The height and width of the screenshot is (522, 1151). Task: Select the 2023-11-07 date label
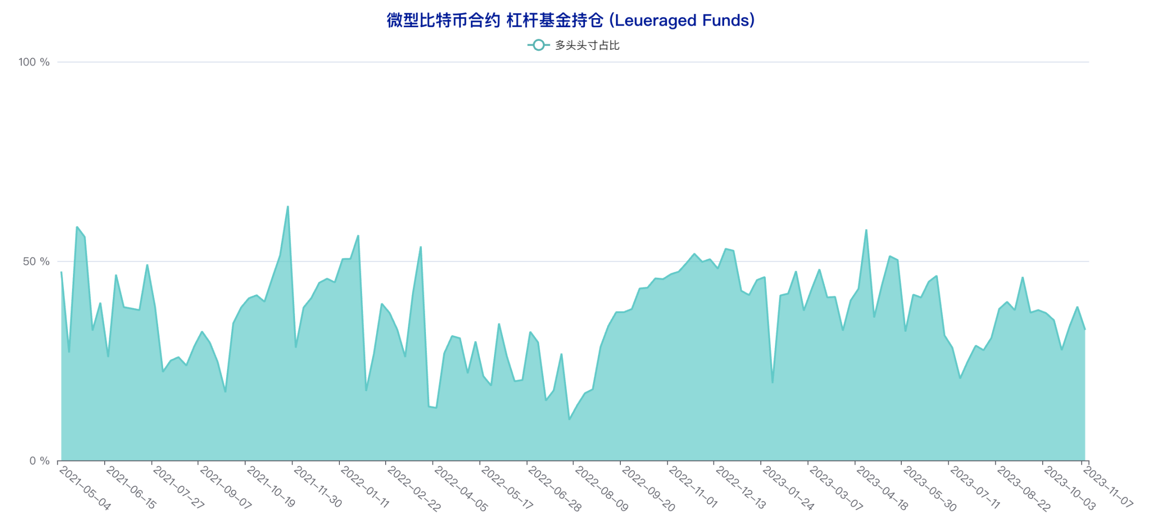tap(1109, 488)
